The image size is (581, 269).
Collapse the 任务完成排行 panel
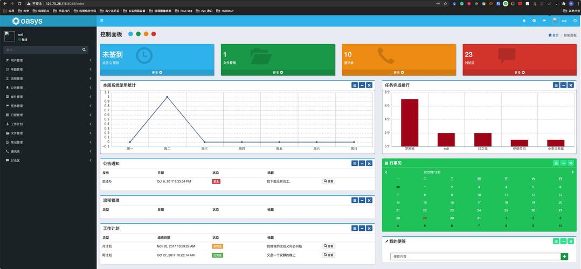563,85
